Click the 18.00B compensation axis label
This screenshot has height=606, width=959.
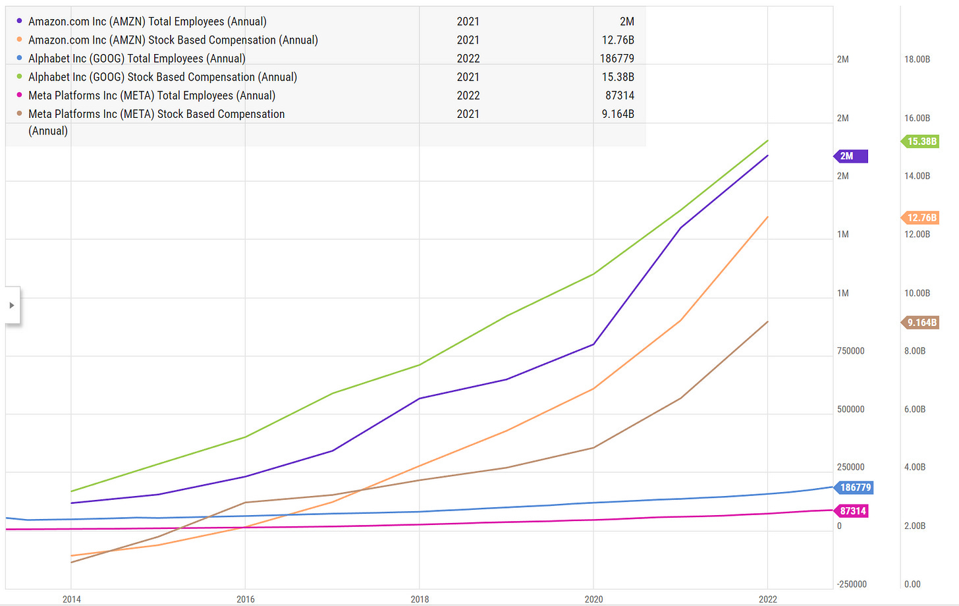(918, 59)
